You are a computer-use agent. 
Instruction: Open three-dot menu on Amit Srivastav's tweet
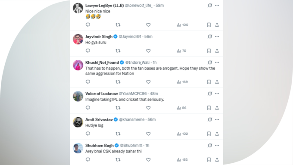(217, 120)
